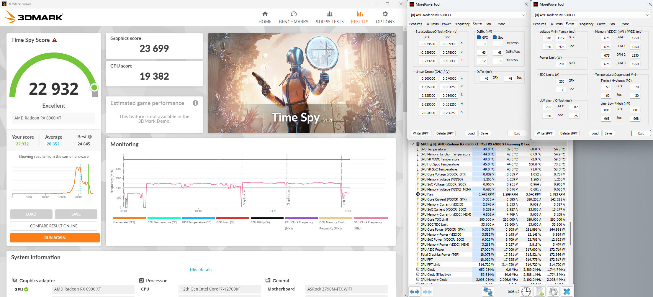Open OPTIONS via the gear icon in 3DMark
Screen dimensions: 653x297
click(x=385, y=14)
